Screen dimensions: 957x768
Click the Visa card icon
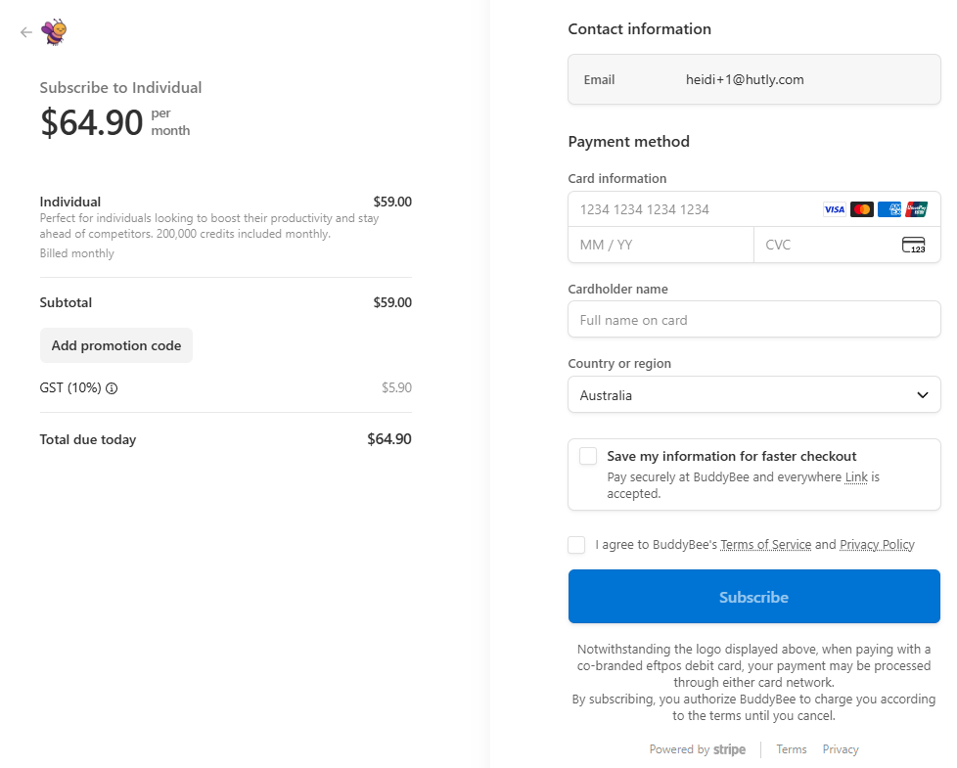(834, 209)
